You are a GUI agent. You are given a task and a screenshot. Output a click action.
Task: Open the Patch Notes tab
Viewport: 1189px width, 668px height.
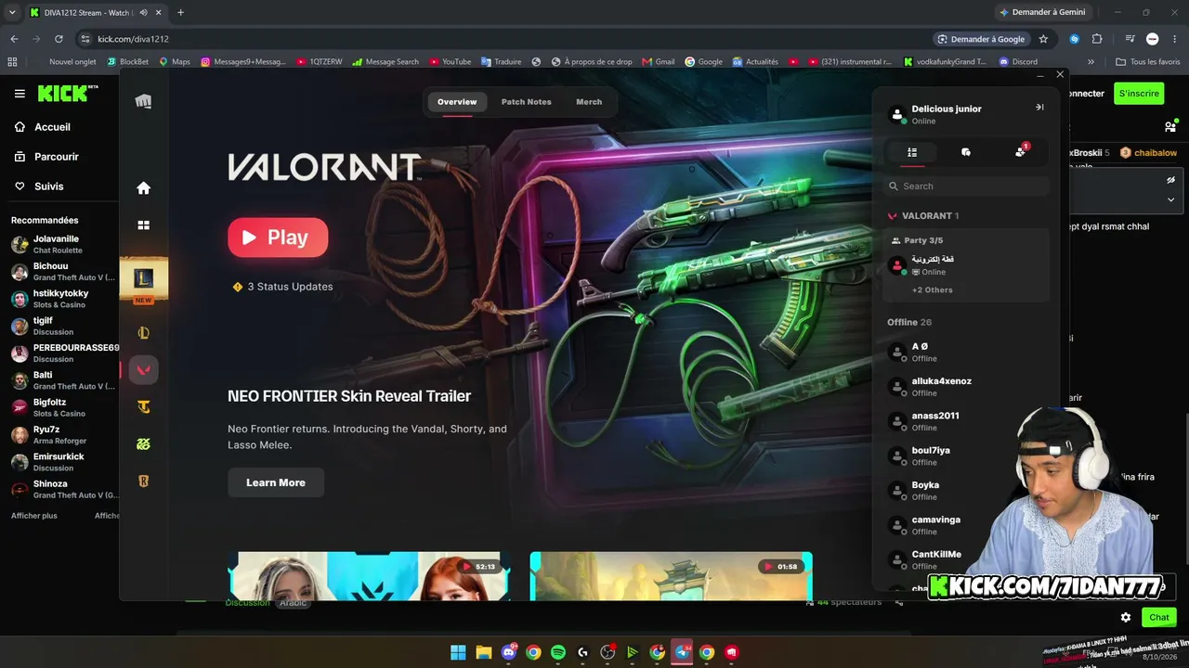coord(526,102)
